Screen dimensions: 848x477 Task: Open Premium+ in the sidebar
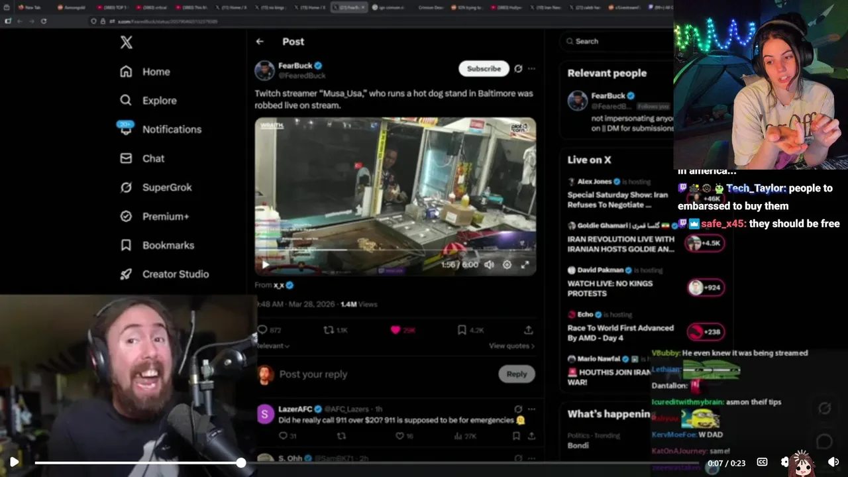click(x=154, y=217)
